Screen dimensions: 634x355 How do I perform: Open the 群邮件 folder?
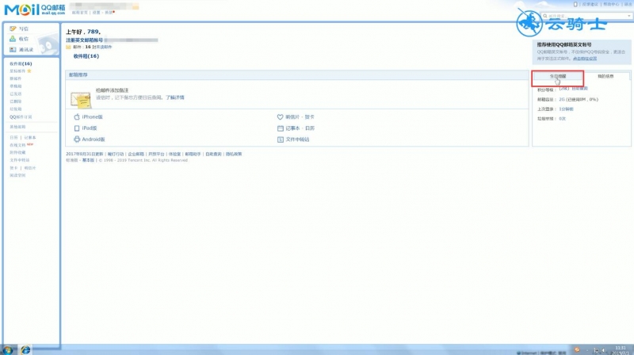[x=16, y=78]
